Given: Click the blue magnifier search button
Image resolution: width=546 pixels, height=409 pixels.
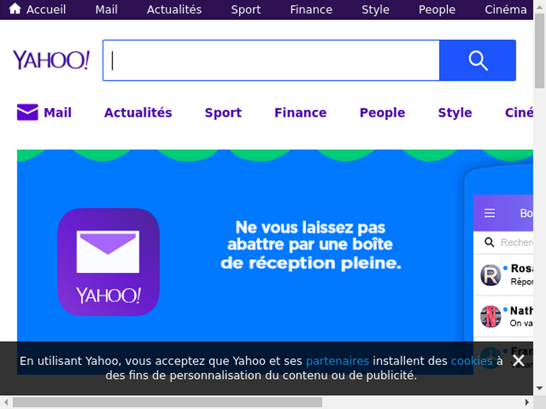Looking at the screenshot, I should [x=477, y=60].
